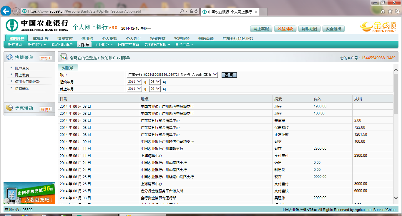Open the 信用卡 navigation tab

pyautogui.click(x=87, y=38)
